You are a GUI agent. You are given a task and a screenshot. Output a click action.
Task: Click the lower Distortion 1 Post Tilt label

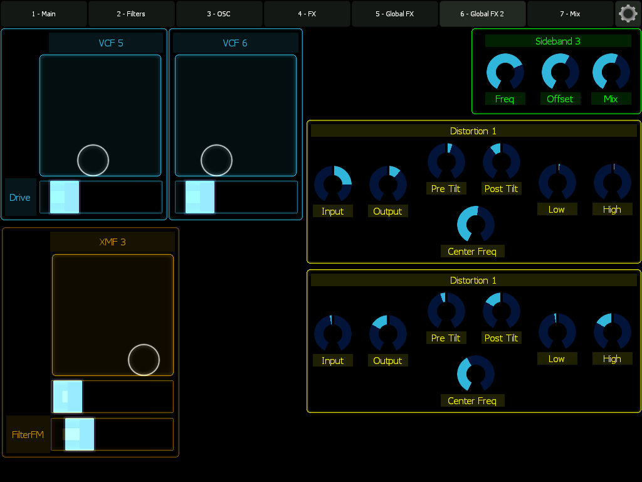pyautogui.click(x=502, y=338)
